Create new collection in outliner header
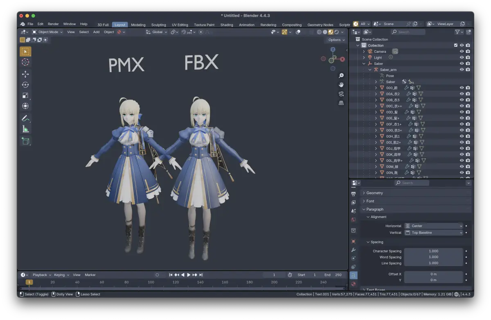The height and width of the screenshot is (320, 491). pos(468,32)
